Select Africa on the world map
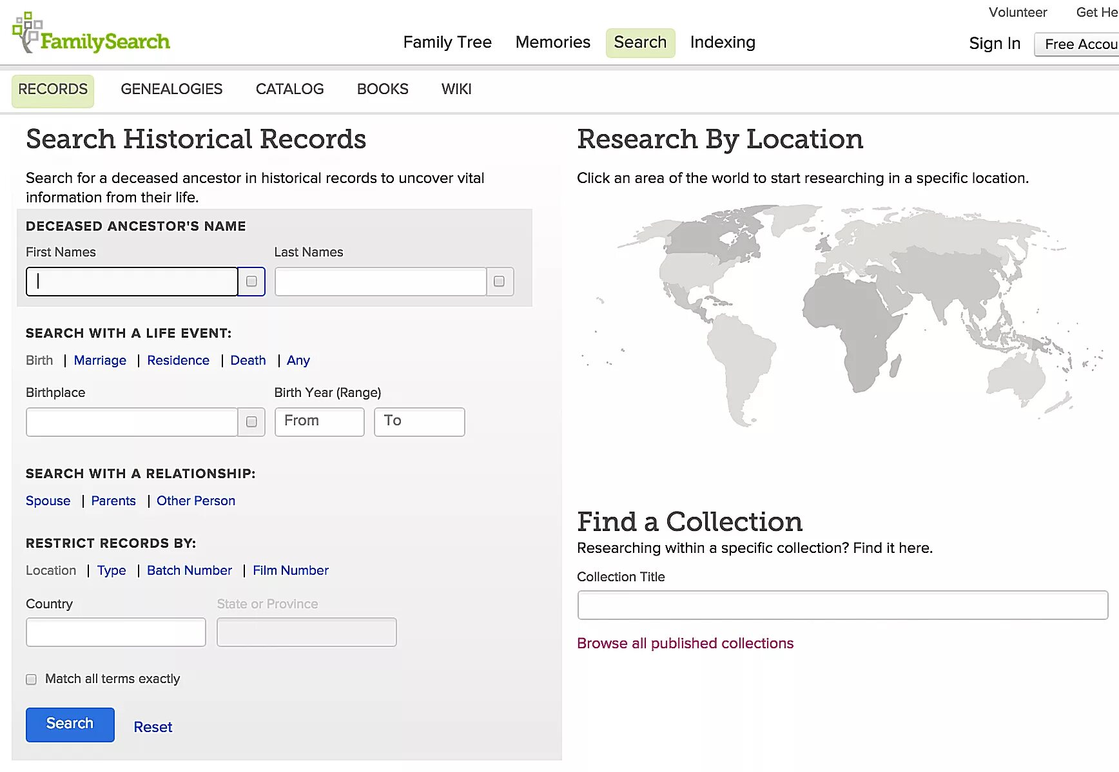 (851, 322)
